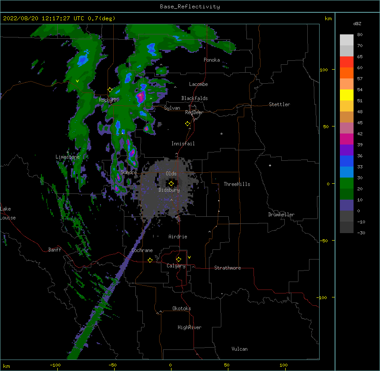Select the Stettler town label
This screenshot has height=371, width=380.
click(x=279, y=104)
